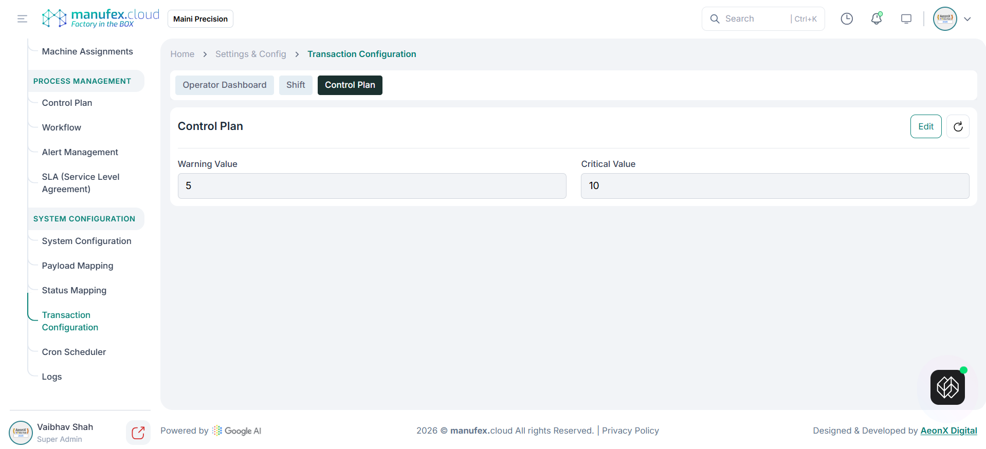
Task: Collapse the SYSTEM CONFIGURATION section
Action: 86,219
